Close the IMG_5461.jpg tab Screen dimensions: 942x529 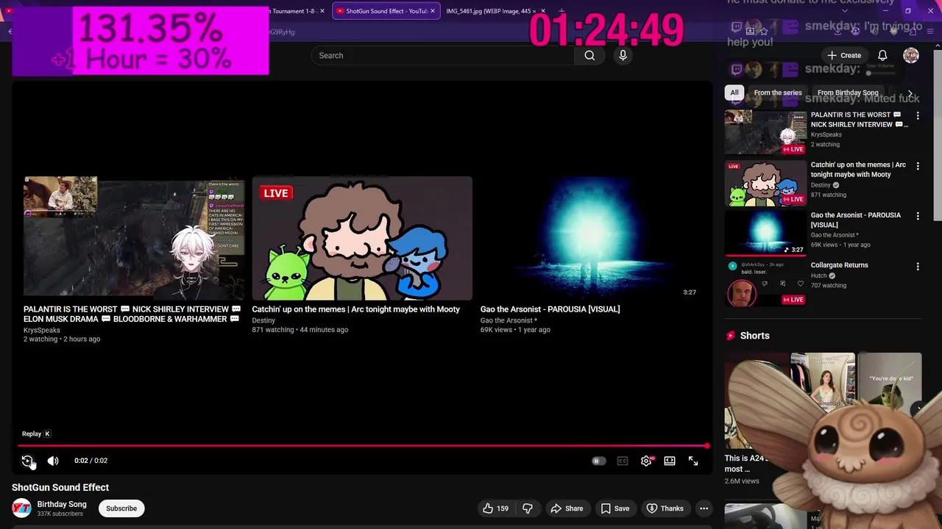point(542,11)
